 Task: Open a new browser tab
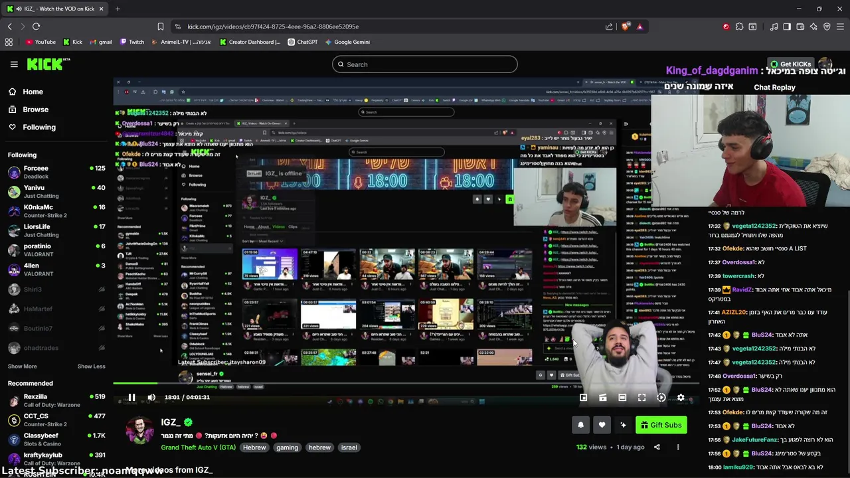coord(118,9)
